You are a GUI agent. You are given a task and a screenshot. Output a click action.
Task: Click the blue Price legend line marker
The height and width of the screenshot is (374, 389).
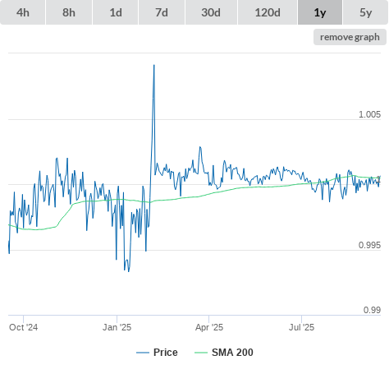143,353
